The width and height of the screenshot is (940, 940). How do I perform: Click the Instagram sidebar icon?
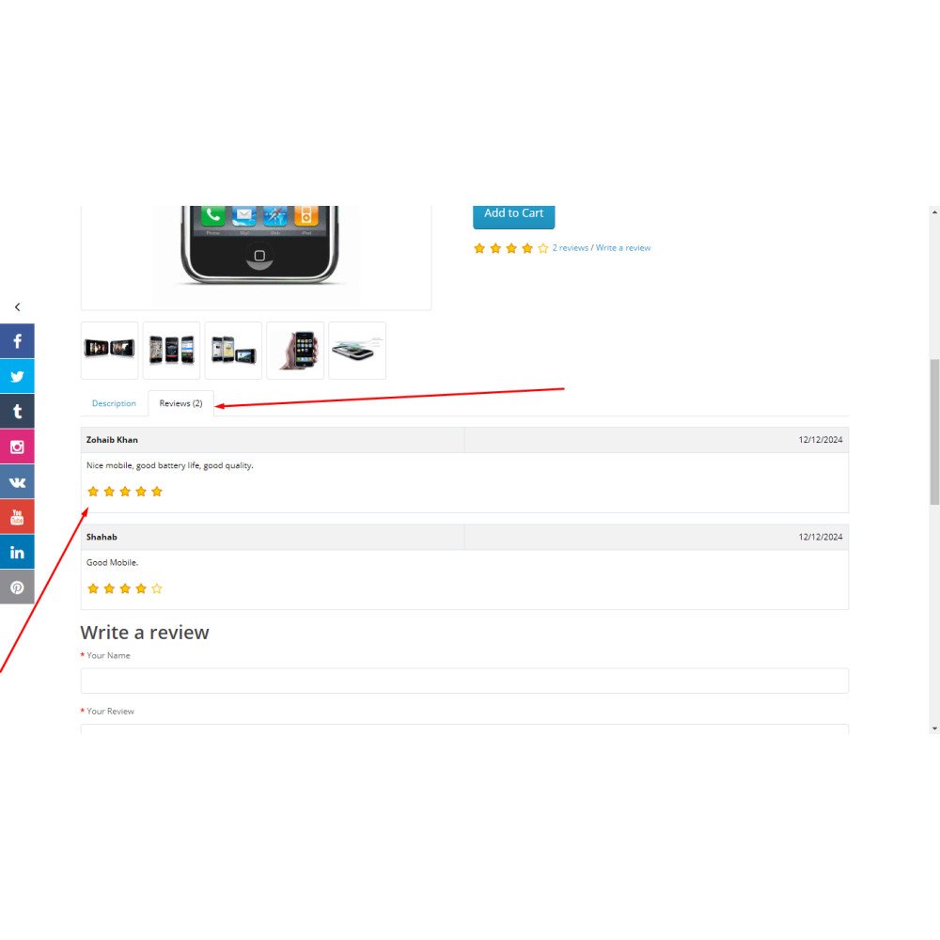pos(17,446)
